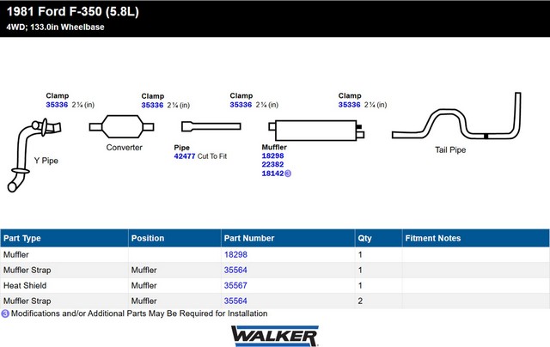550x347 pixels.
Task: Click the cut-to-fit Pipe diagram image
Action: [211, 126]
